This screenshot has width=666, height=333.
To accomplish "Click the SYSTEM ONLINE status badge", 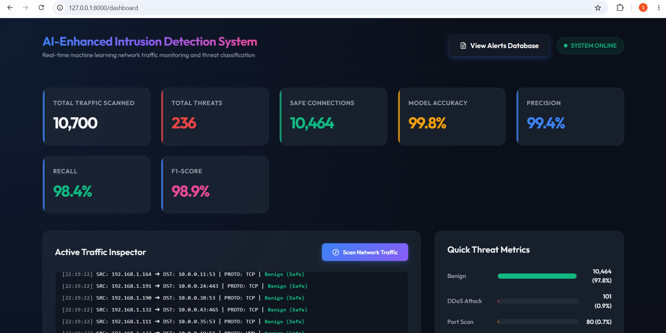I will [590, 46].
